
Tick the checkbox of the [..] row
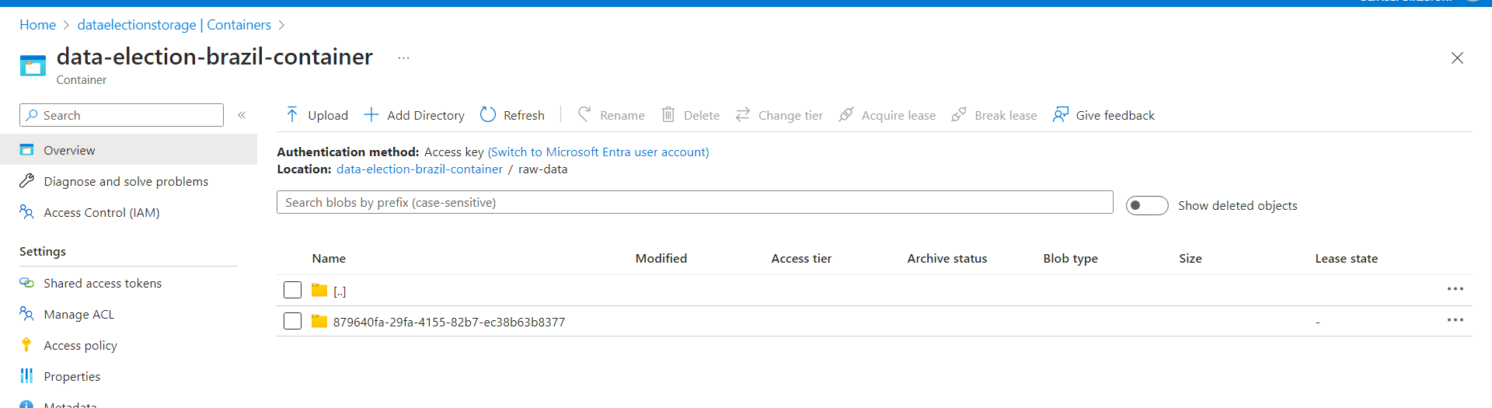[x=292, y=290]
